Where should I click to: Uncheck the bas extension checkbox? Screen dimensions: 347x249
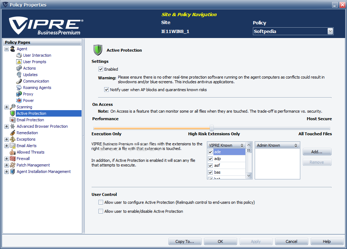tap(210, 172)
